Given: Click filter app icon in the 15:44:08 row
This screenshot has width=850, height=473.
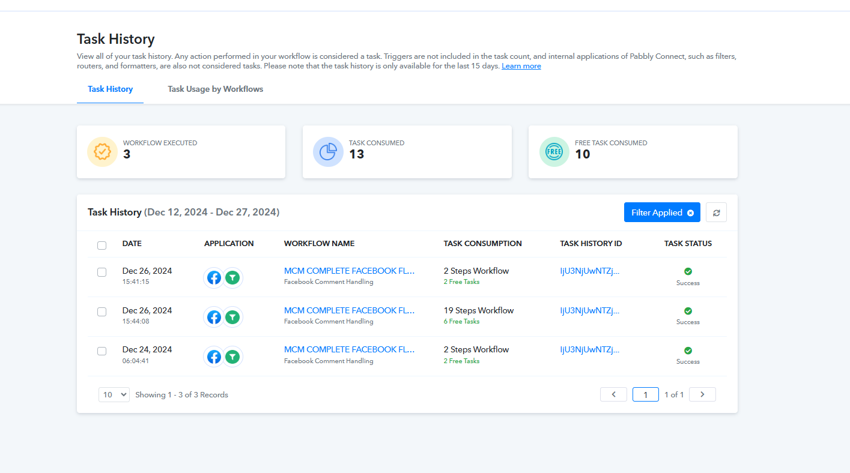Looking at the screenshot, I should coord(232,317).
